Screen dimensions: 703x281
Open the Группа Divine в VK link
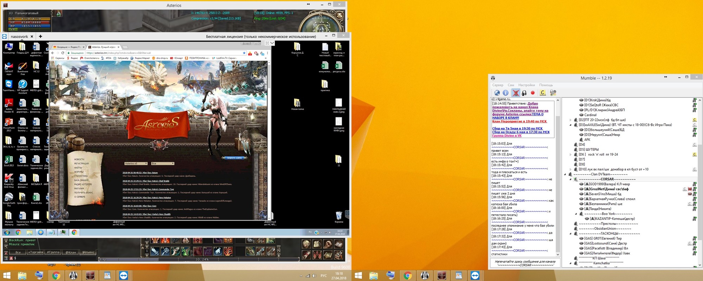(x=507, y=136)
